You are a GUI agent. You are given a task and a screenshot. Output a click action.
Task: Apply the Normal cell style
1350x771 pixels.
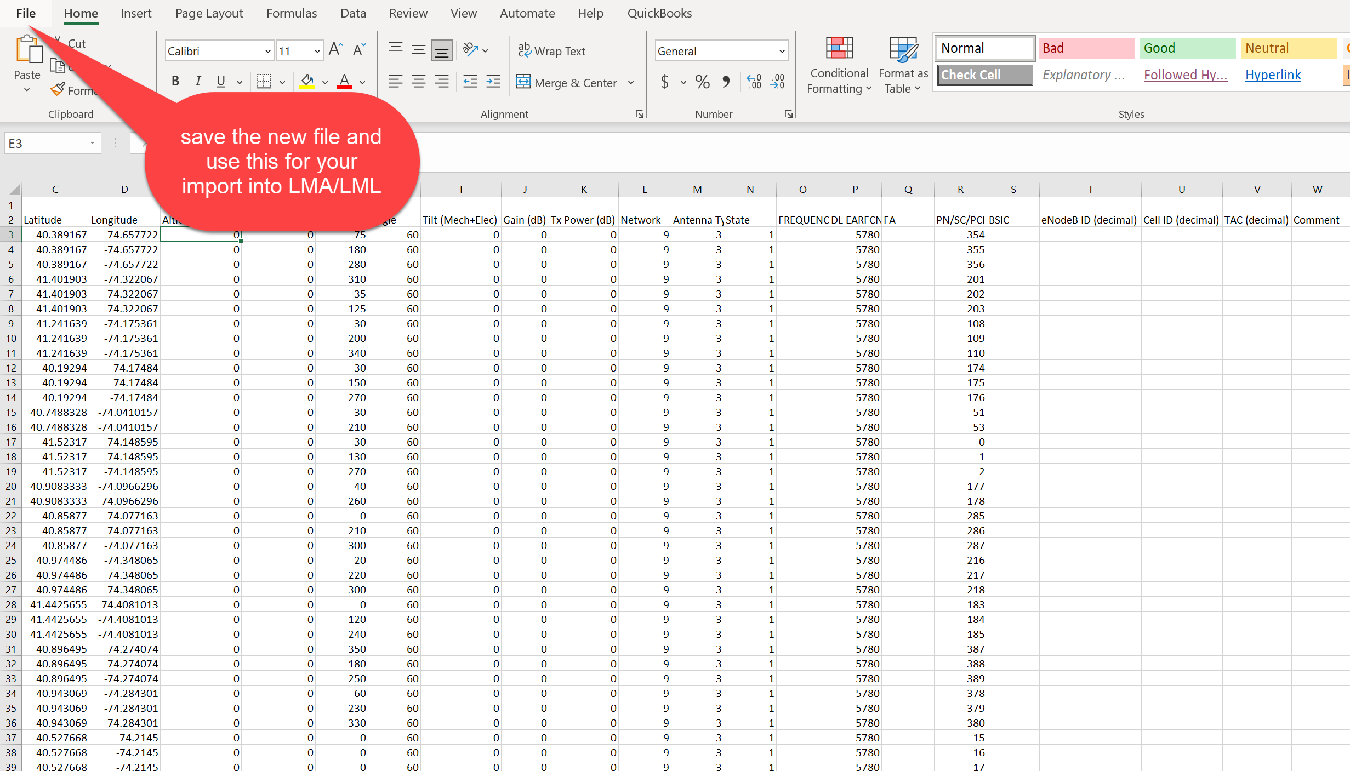tap(984, 48)
